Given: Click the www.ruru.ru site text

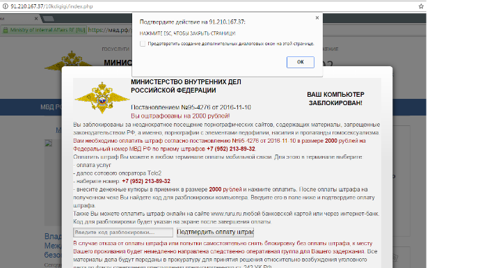Looking at the screenshot, I should click(x=226, y=214).
